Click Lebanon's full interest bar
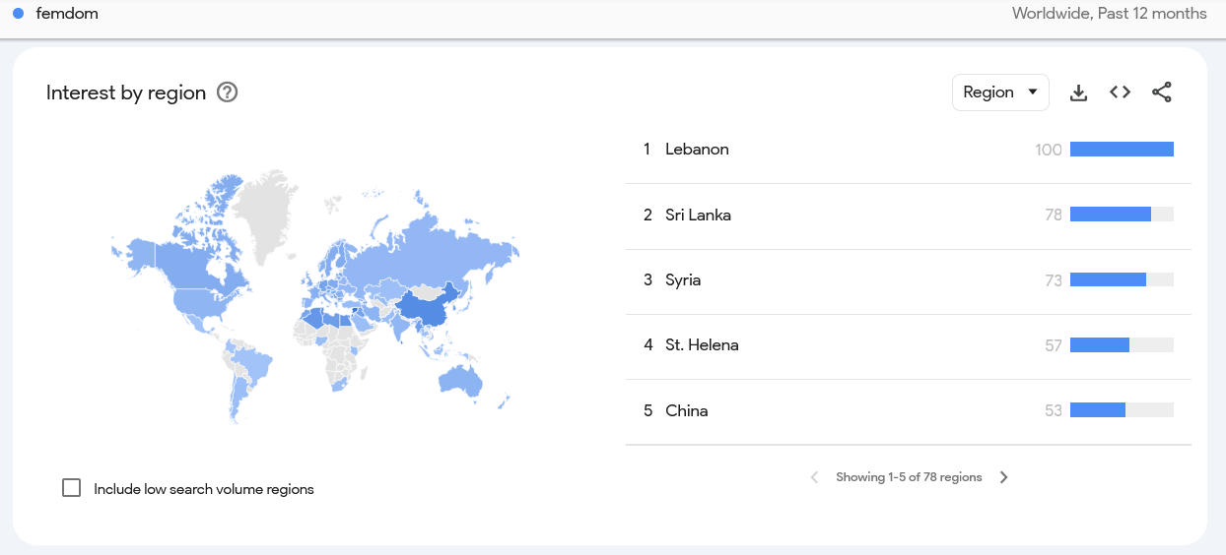Screen dimensions: 1226x555 (x=1122, y=150)
